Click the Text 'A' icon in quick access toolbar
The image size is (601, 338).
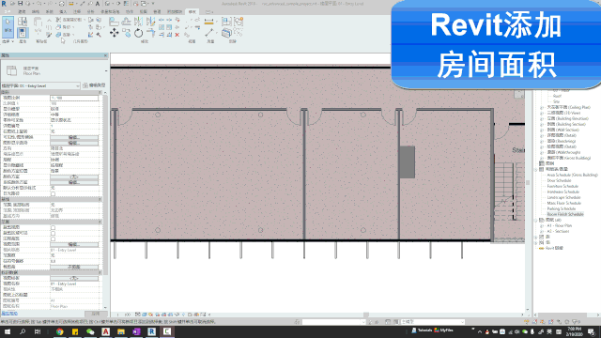98,4
